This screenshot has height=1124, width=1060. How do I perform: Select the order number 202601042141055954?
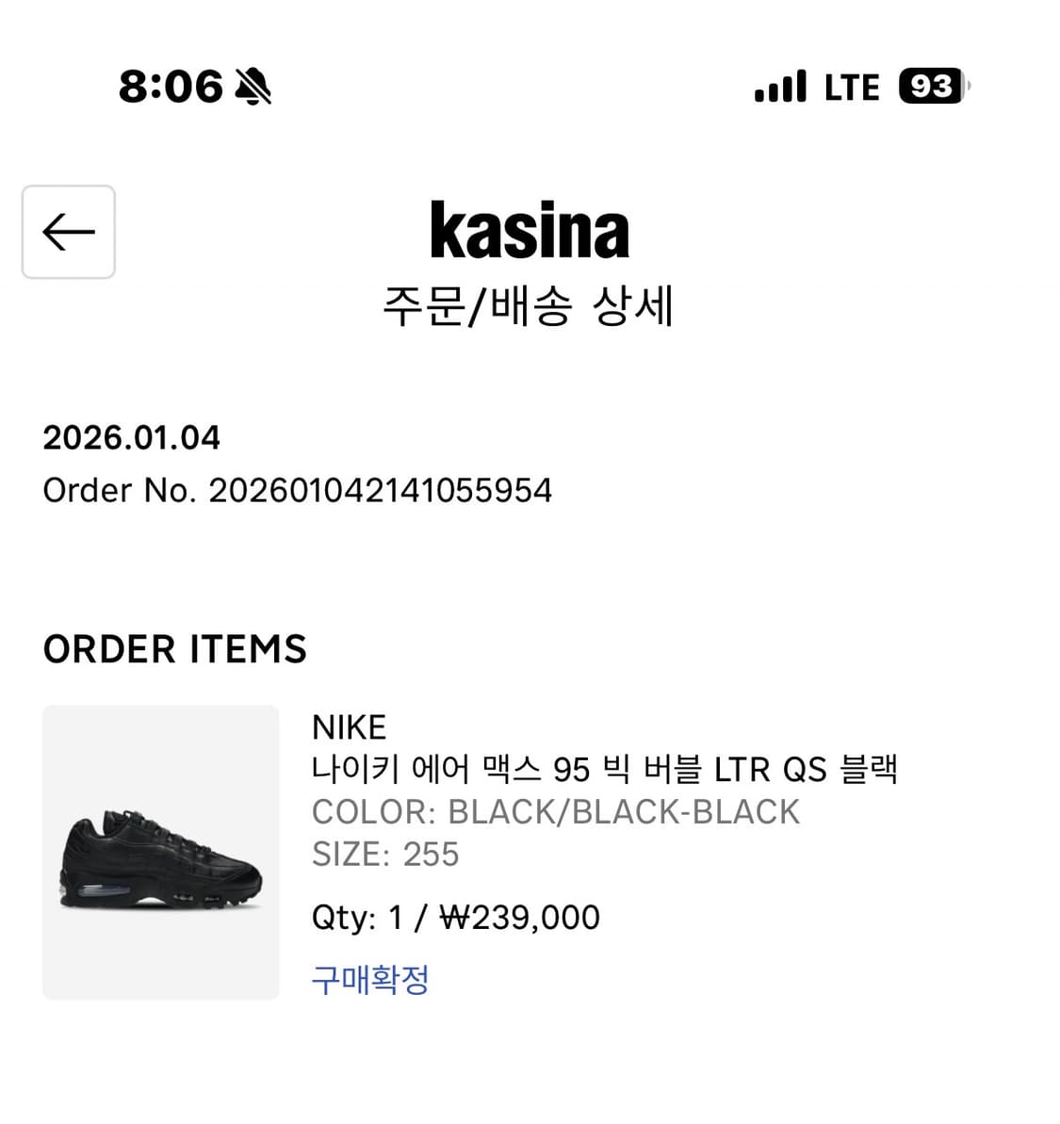[380, 490]
